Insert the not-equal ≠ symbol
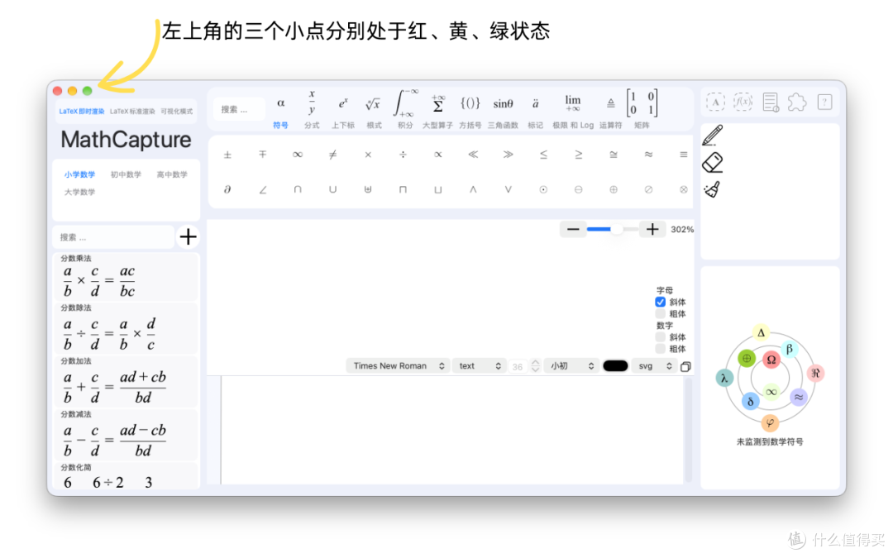 [x=332, y=155]
